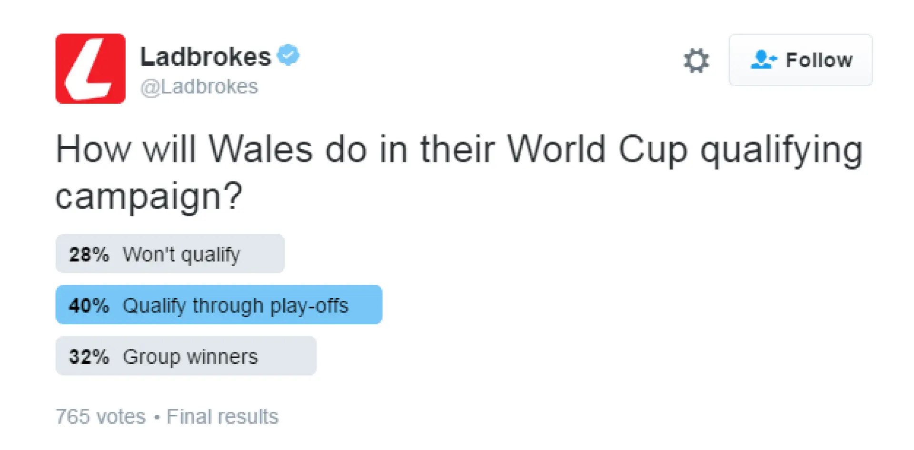Open the Ladbrokes display name link
The height and width of the screenshot is (450, 914).
coord(206,57)
